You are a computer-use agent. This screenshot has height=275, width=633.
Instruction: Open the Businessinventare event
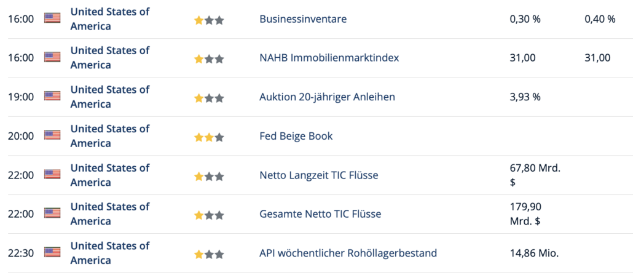[303, 19]
